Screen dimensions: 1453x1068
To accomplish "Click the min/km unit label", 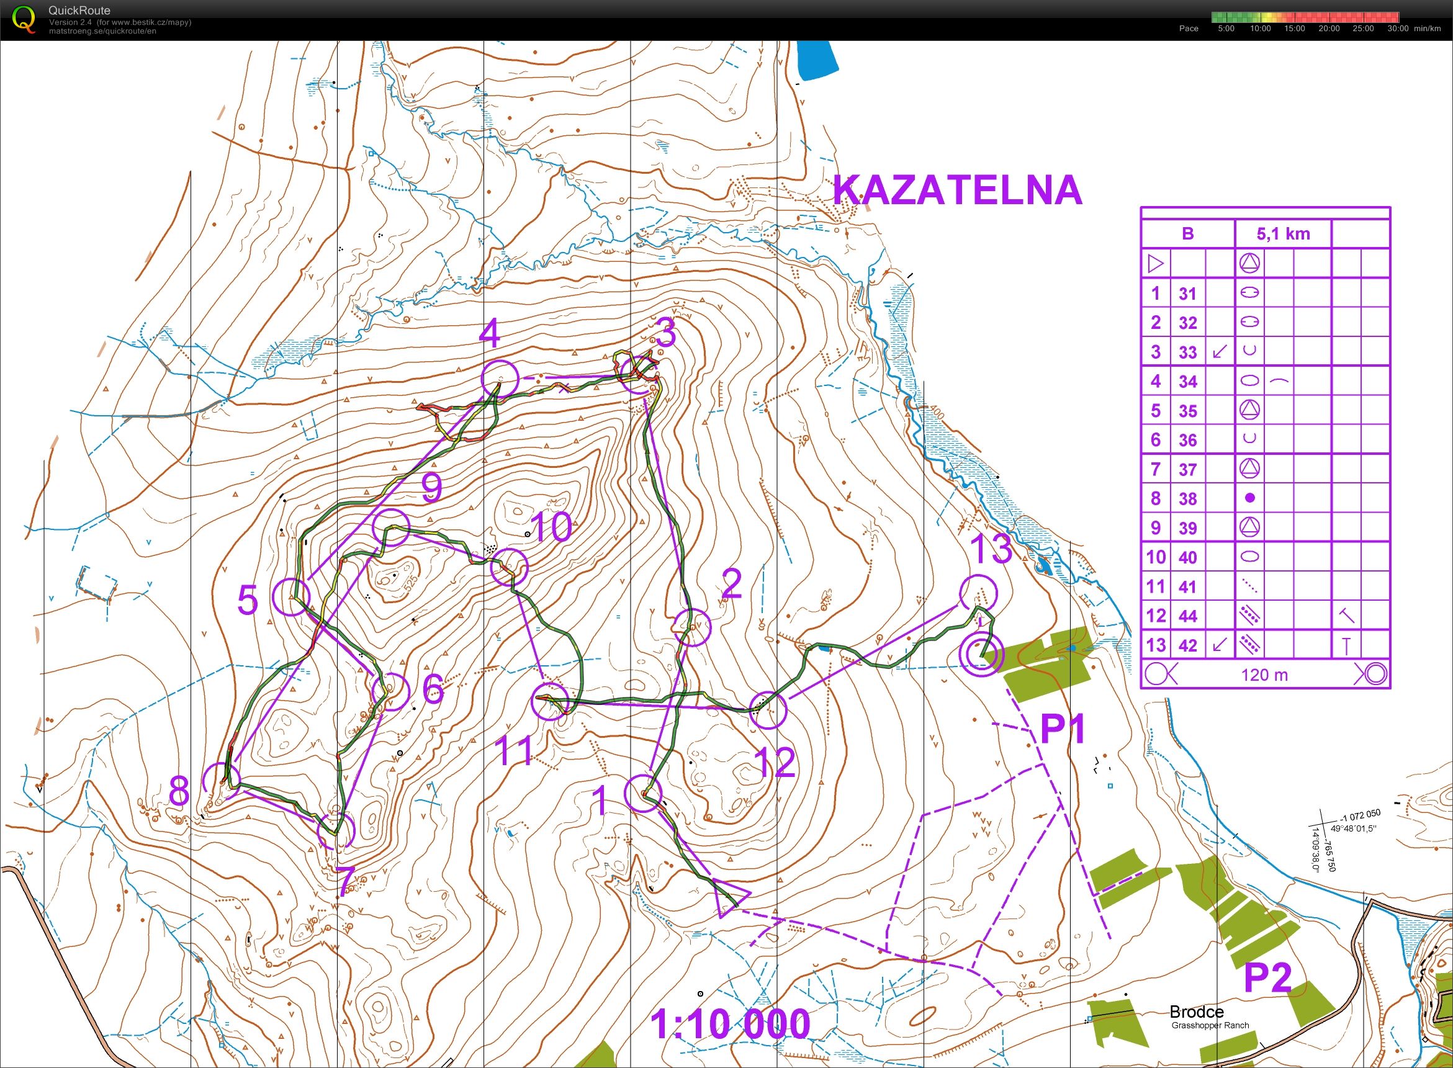I will [1427, 29].
